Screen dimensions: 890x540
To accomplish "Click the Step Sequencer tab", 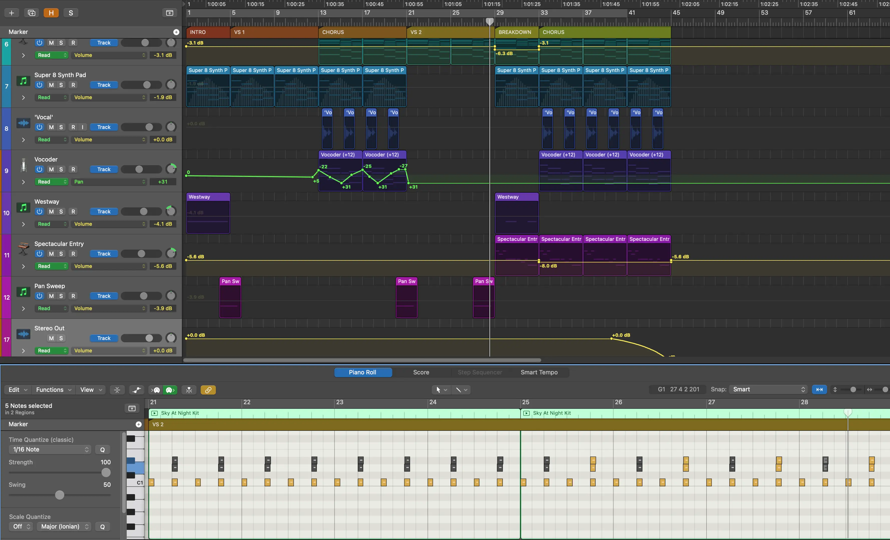I will coord(480,372).
